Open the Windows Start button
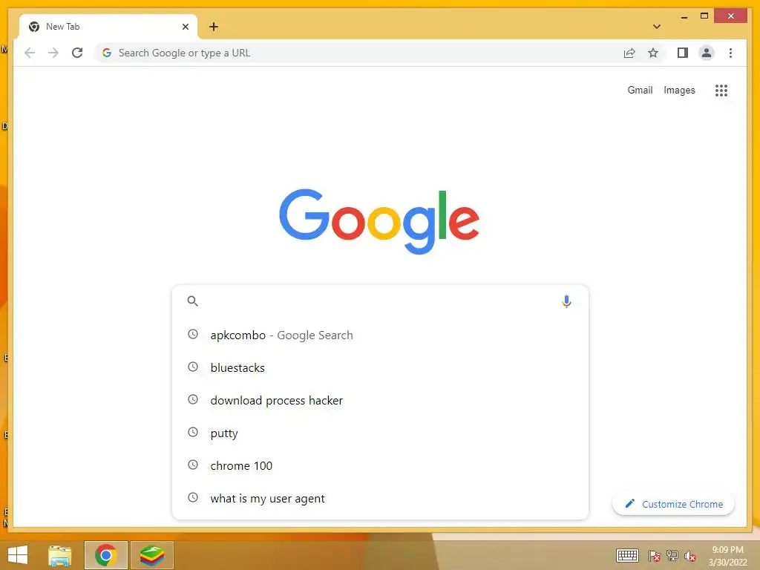760x570 pixels. click(18, 555)
